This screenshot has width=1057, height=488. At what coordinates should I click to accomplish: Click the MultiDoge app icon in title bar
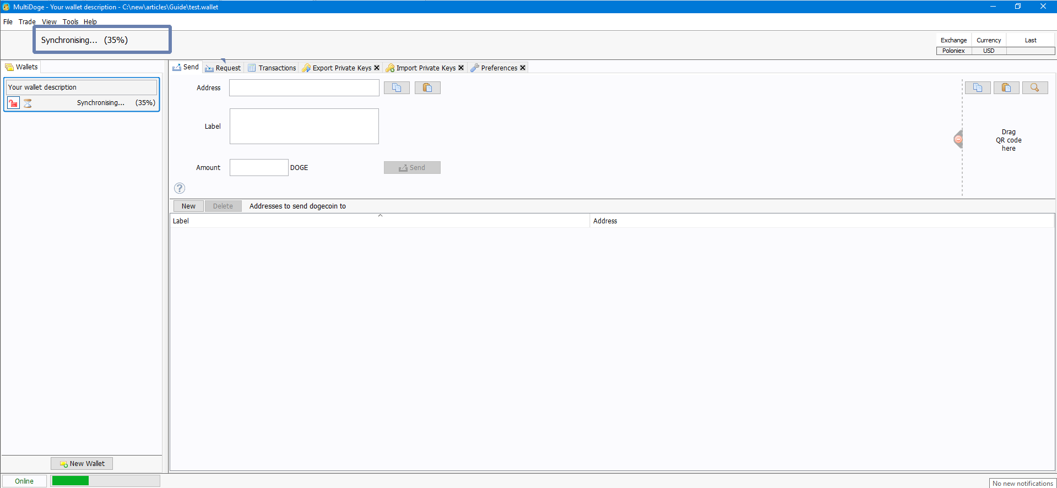[6, 7]
